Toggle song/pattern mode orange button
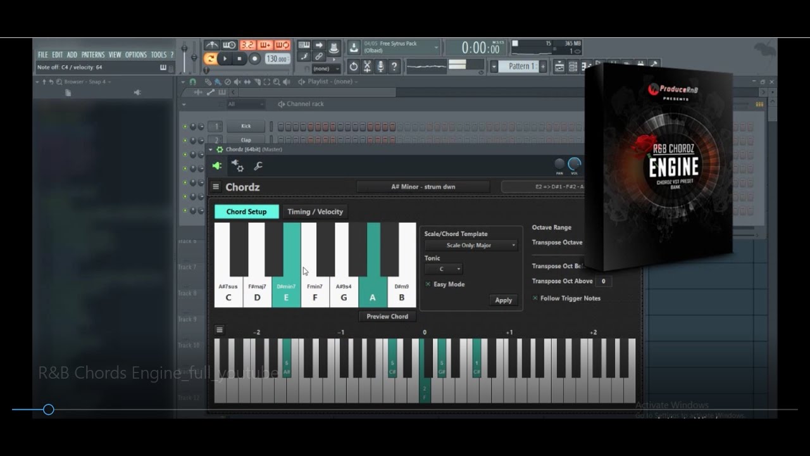Image resolution: width=810 pixels, height=456 pixels. click(x=210, y=59)
